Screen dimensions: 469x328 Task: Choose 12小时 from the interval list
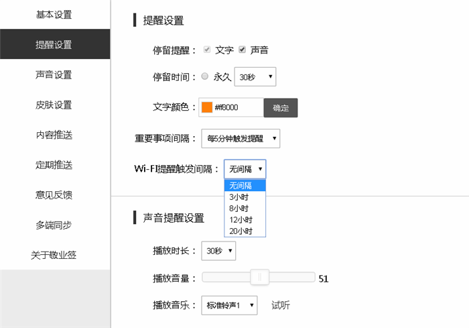click(245, 220)
